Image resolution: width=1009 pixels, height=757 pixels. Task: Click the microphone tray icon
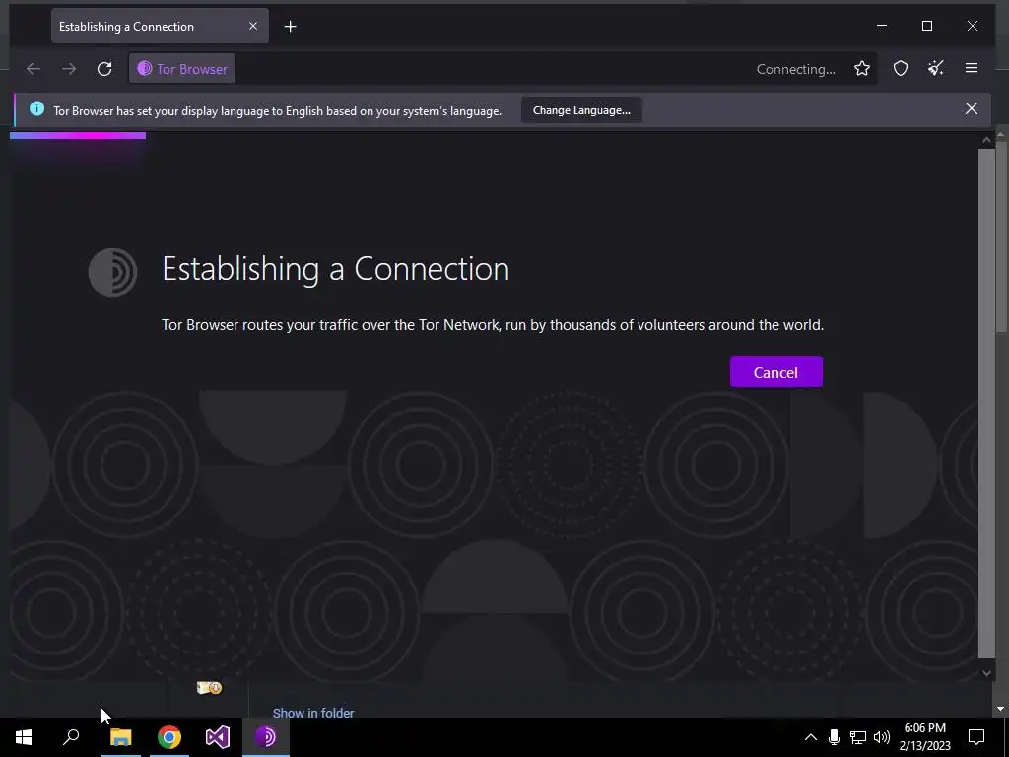pos(834,737)
